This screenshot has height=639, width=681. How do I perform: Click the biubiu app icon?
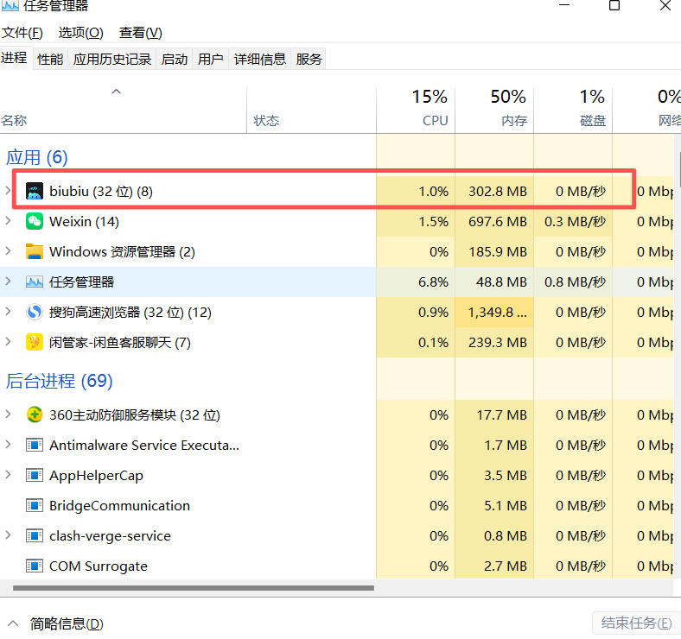(x=35, y=191)
